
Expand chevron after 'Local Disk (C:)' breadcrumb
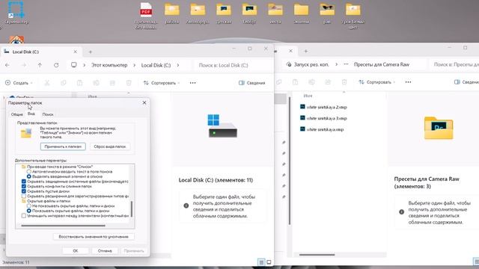[x=178, y=65]
